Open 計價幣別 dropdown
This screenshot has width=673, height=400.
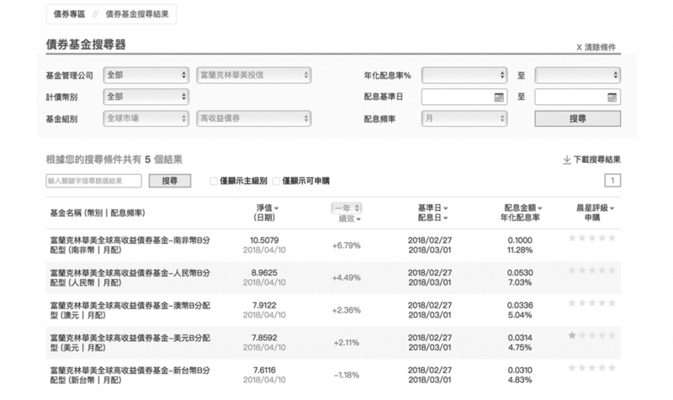(146, 97)
